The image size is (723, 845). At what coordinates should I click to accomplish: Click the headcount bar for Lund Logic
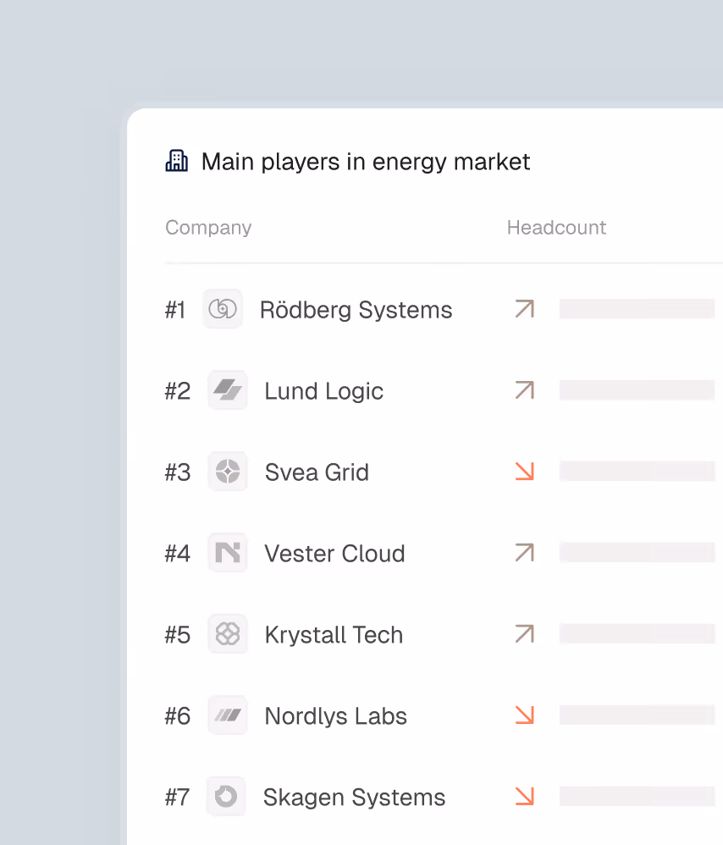point(637,390)
